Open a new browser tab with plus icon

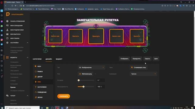coord(25,2)
